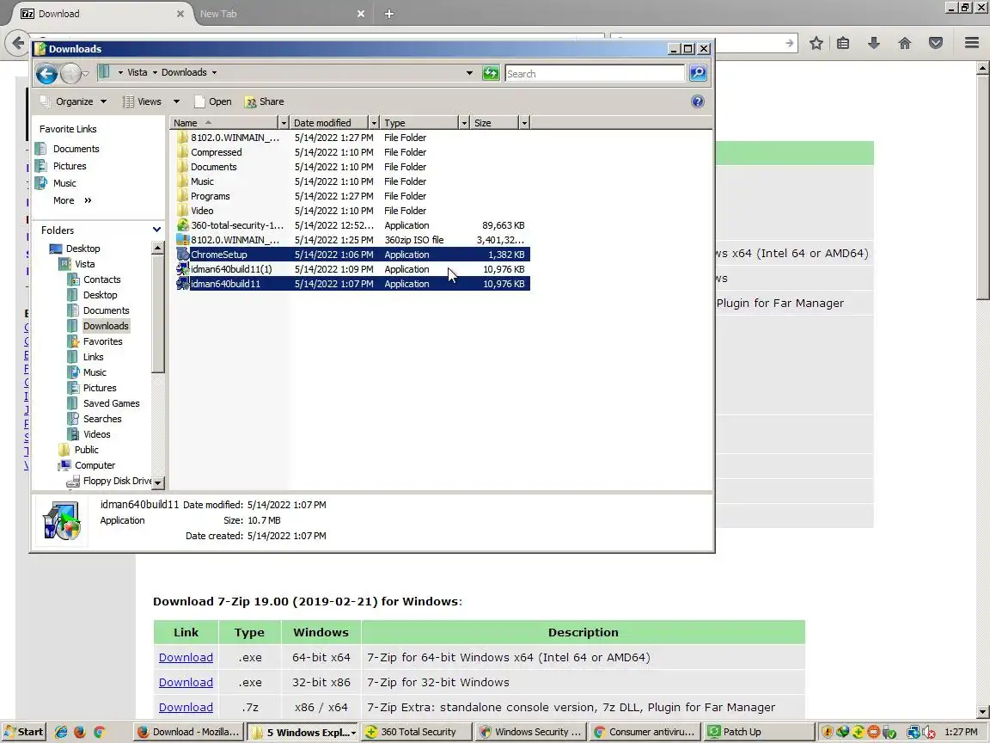Select the Compressed folder
The height and width of the screenshot is (743, 990).
[353, 152]
